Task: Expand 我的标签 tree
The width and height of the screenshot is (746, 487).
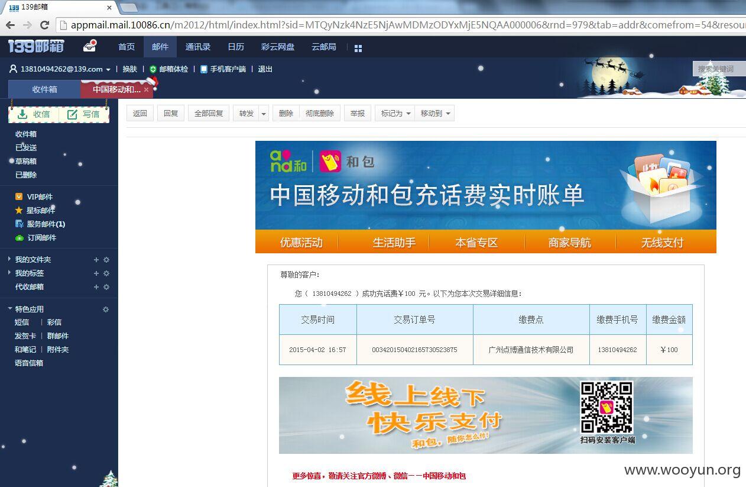Action: pyautogui.click(x=9, y=273)
